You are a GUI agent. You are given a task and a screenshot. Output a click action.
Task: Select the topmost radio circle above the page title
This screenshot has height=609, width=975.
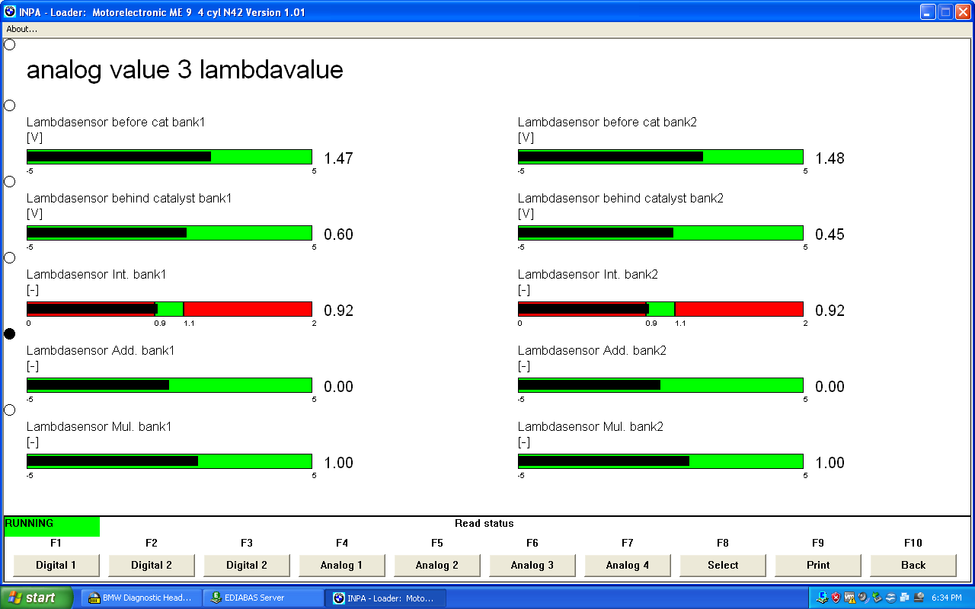click(x=10, y=44)
